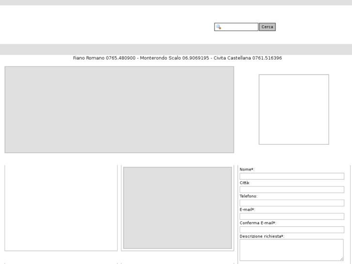Click the large grey banner image placeholder
The width and height of the screenshot is (352, 264).
(119, 109)
